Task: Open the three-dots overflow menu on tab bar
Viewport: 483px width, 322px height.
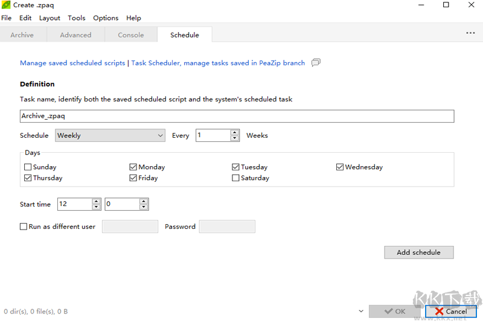Action: (x=470, y=33)
